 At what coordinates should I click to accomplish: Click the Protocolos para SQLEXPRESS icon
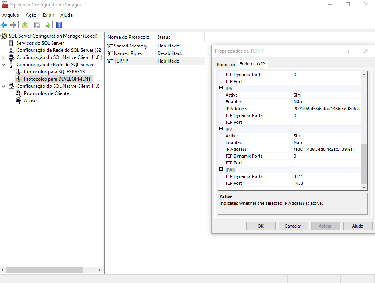coord(19,72)
